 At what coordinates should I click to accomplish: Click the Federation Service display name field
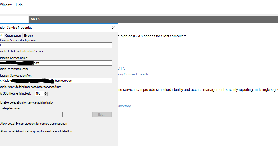pyautogui.click(x=56, y=45)
